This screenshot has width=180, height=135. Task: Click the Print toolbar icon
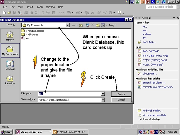26,12
